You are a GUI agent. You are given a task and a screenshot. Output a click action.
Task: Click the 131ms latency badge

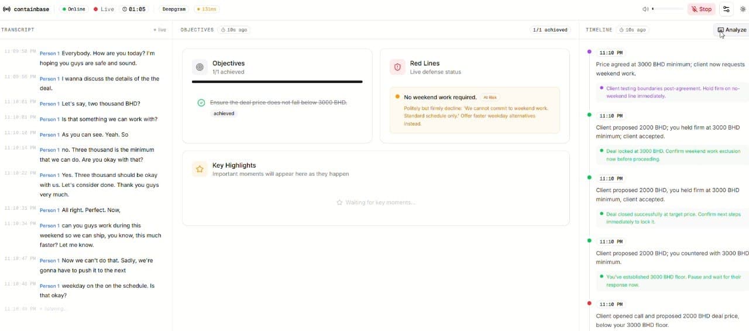[x=206, y=9]
